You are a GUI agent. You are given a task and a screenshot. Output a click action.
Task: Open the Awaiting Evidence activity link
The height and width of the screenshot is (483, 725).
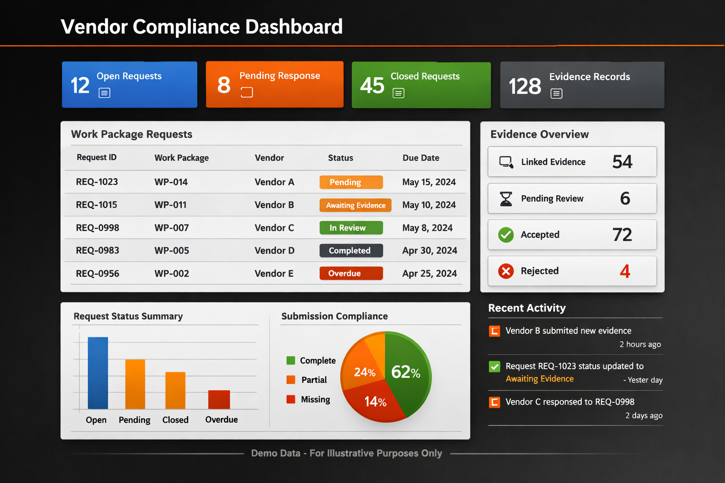coord(540,379)
